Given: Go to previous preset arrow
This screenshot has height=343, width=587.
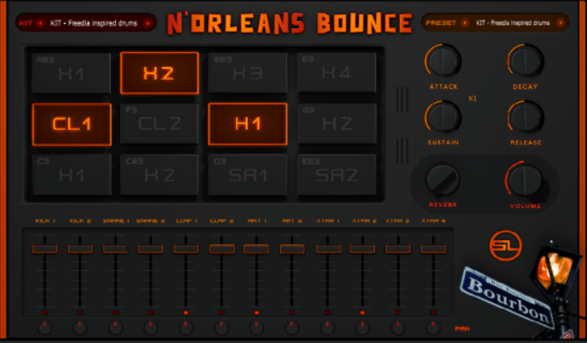Looking at the screenshot, I should coord(465,23).
